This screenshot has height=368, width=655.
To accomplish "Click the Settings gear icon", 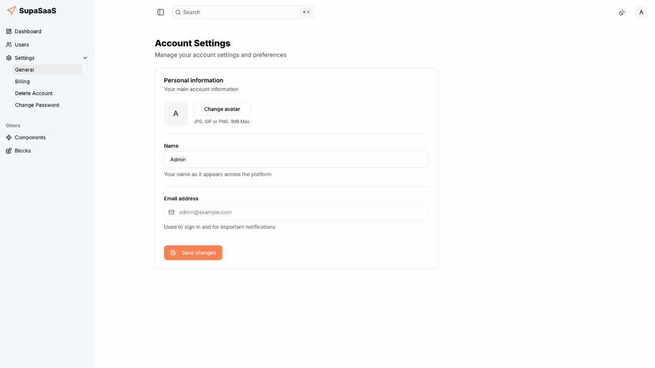I will click(9, 58).
